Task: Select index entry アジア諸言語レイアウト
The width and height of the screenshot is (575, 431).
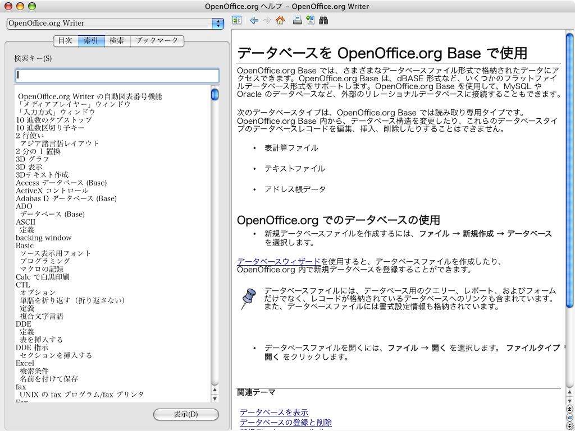Action: pos(59,143)
